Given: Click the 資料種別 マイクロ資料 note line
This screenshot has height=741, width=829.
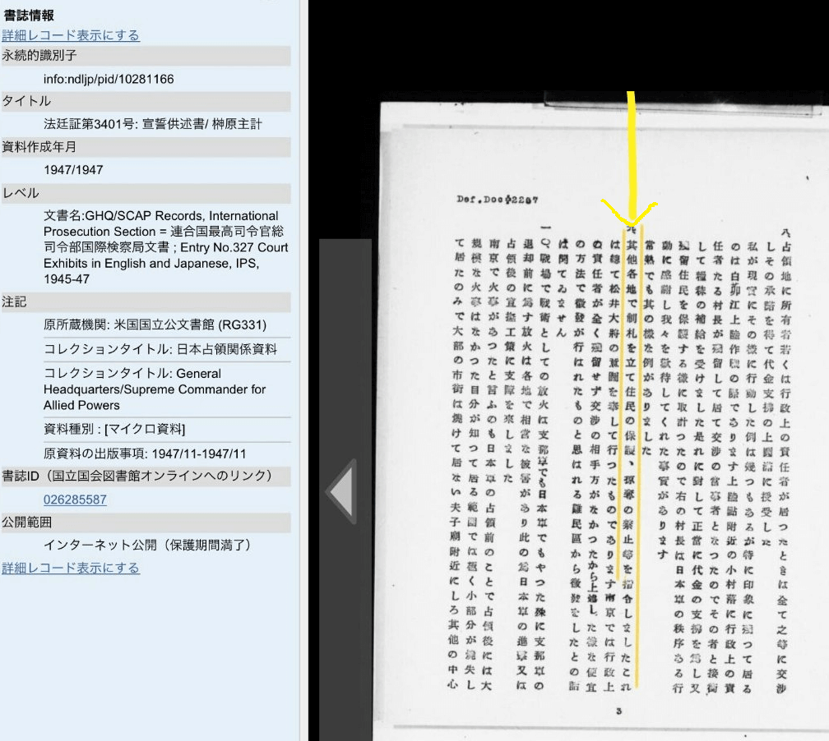Looking at the screenshot, I should pyautogui.click(x=114, y=429).
